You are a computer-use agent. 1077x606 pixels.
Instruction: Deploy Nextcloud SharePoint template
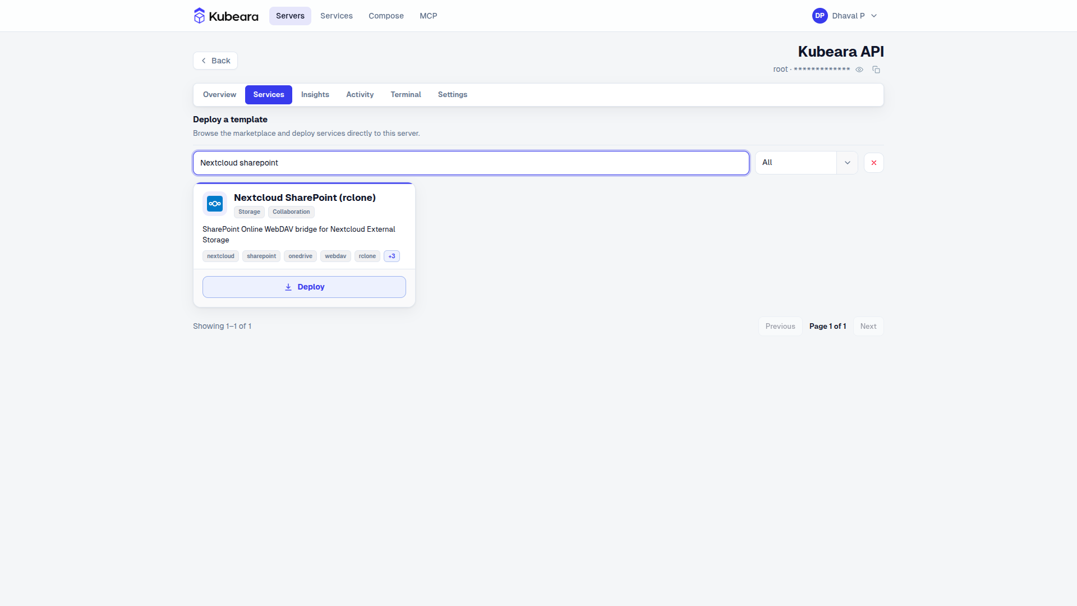pyautogui.click(x=304, y=287)
